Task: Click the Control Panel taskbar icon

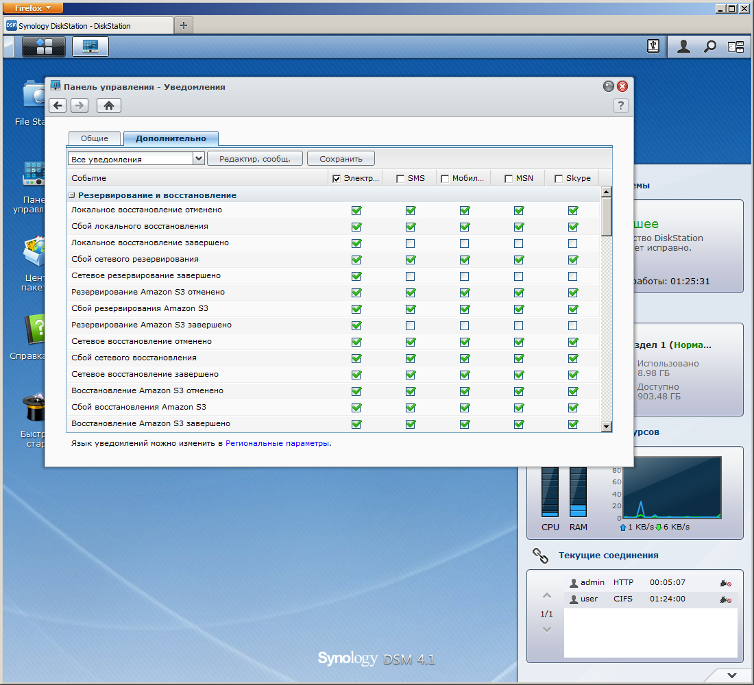Action: coord(90,47)
